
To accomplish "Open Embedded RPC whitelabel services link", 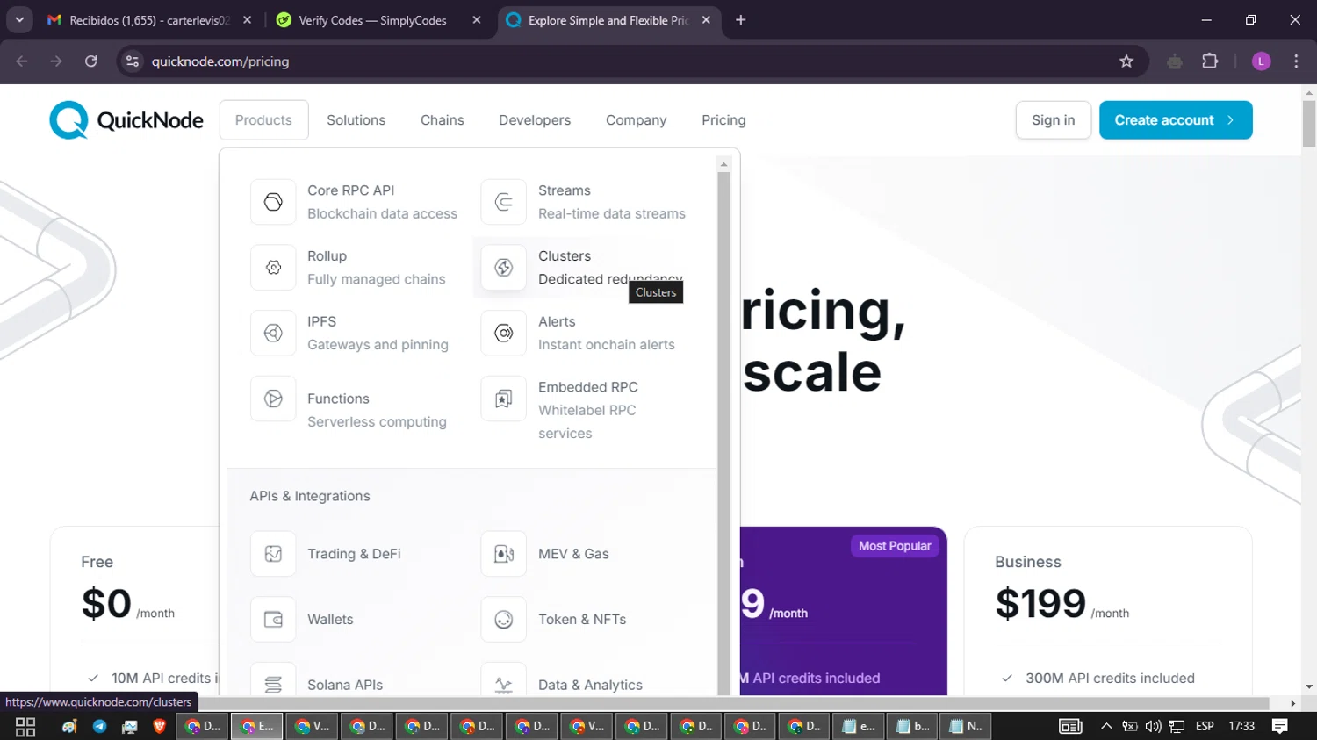I will 587,410.
